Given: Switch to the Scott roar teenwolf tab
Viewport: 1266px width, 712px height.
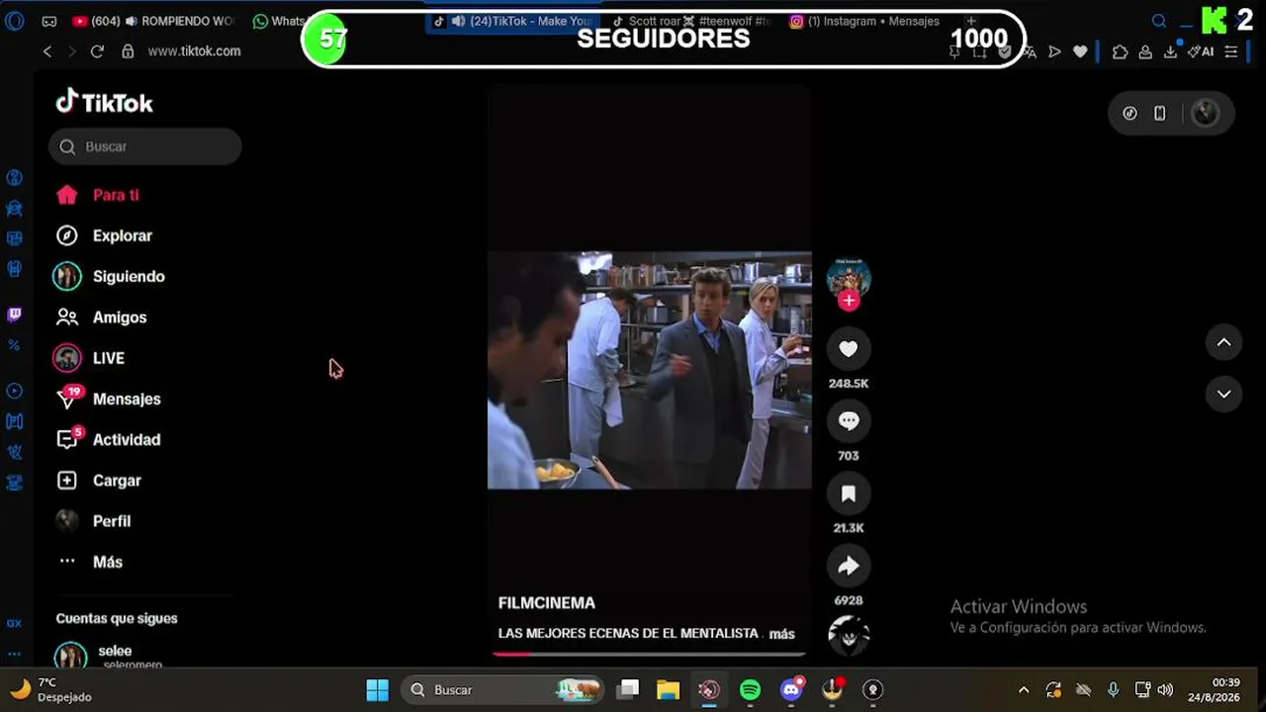Looking at the screenshot, I should 692,21.
